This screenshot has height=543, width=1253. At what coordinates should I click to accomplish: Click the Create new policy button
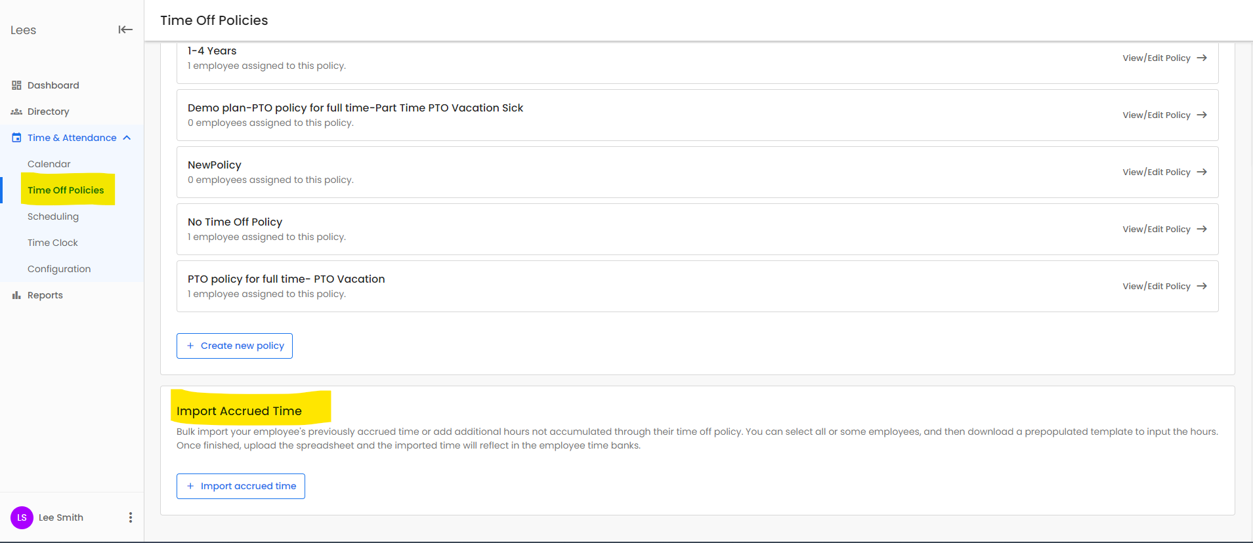tap(234, 346)
